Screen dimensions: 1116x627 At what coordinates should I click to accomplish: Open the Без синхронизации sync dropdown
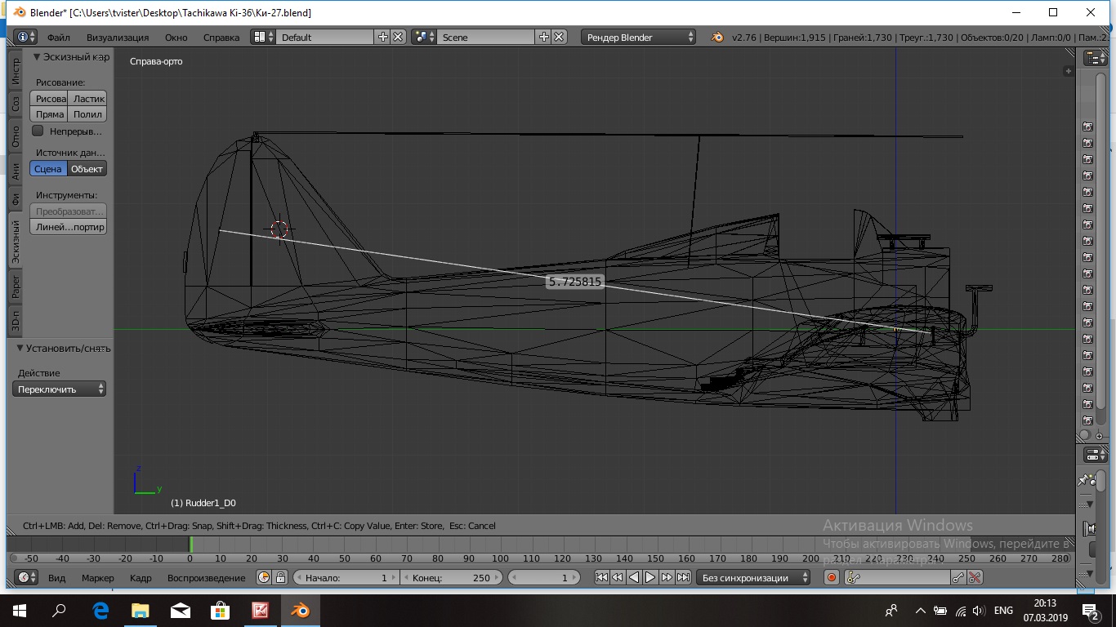753,577
